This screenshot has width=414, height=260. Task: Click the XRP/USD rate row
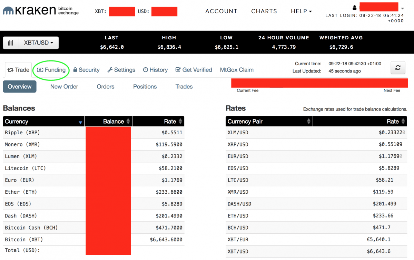pyautogui.click(x=316, y=144)
